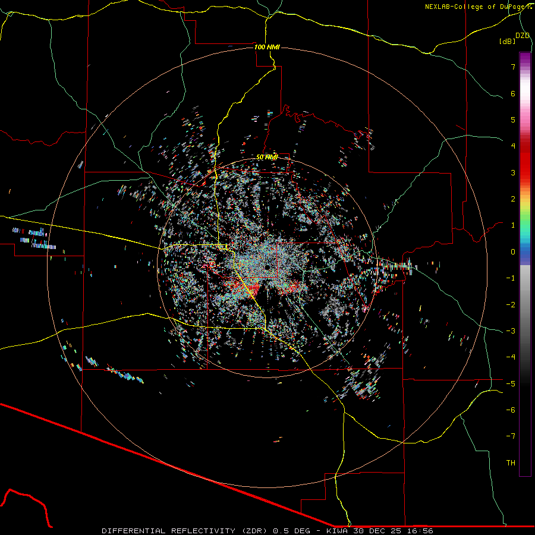Screen dimensions: 535x535
Task: Click the 5 value on the color scale
Action: (x=513, y=119)
